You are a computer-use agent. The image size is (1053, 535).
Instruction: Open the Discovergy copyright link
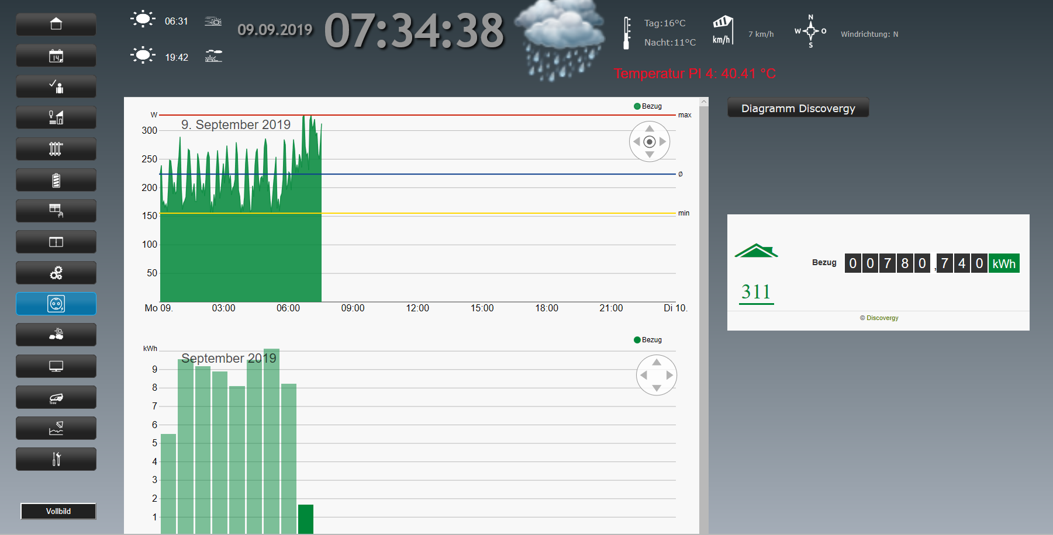tap(879, 318)
